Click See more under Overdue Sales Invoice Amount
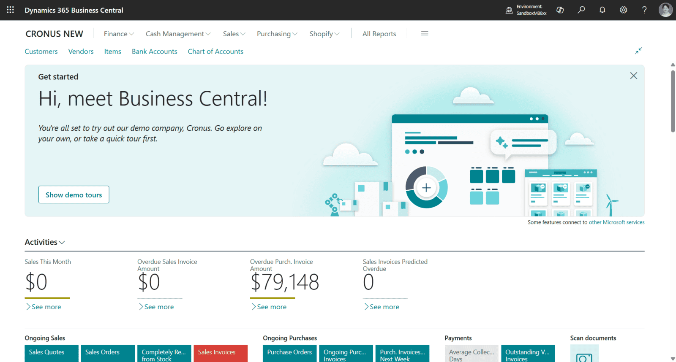Screen dimensions: 676x362 [x=156, y=307]
